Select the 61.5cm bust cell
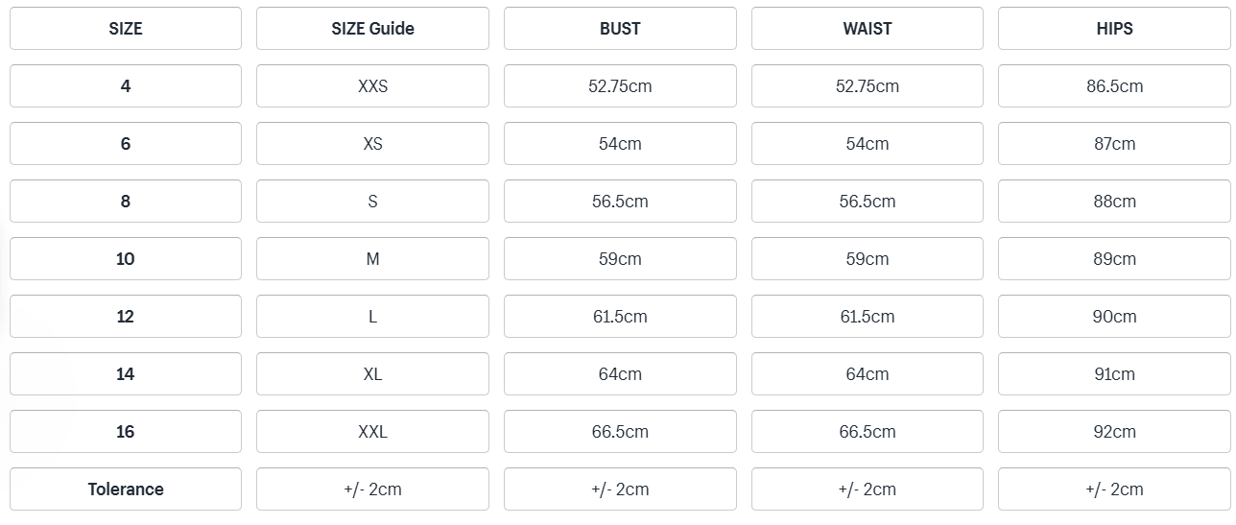 coord(620,317)
